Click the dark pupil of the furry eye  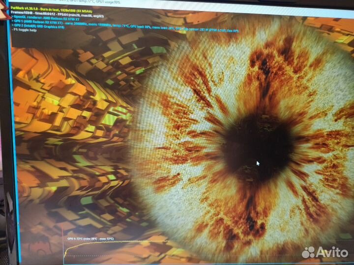coord(256,148)
